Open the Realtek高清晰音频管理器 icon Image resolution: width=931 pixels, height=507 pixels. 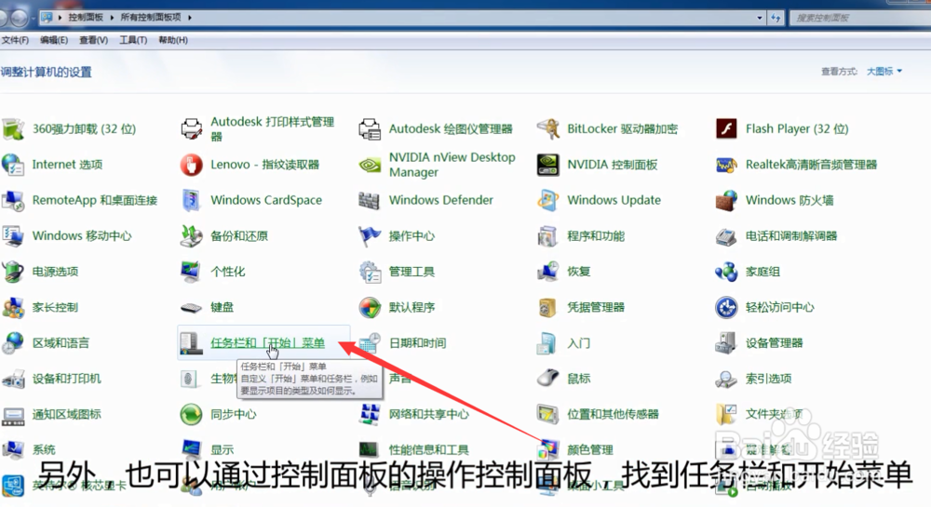(x=726, y=165)
